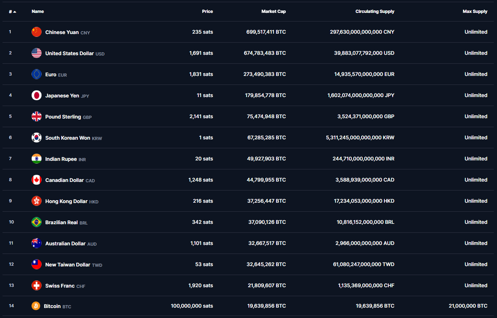Sort by the Price column header
497x318 pixels.
tap(207, 11)
